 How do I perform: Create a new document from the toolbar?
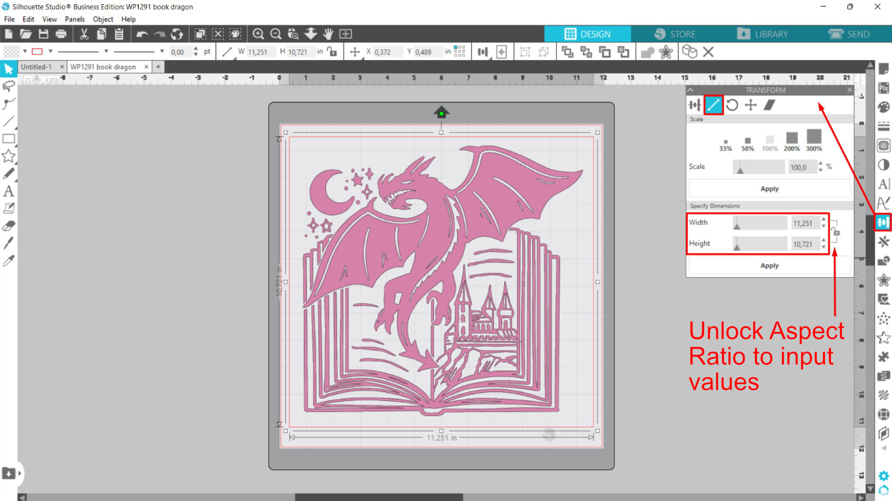click(x=8, y=34)
